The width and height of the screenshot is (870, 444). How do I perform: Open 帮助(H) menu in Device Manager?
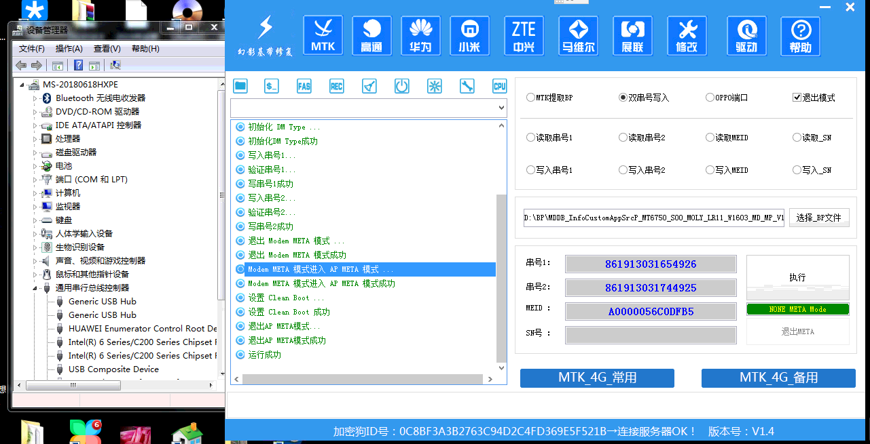coord(145,49)
